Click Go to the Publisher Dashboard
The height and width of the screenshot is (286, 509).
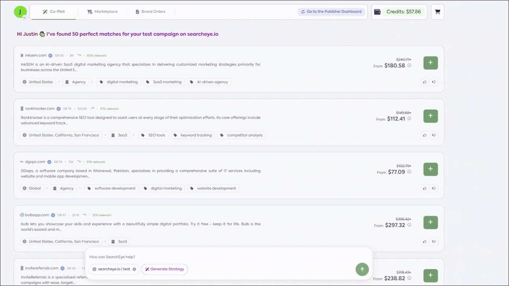click(331, 12)
